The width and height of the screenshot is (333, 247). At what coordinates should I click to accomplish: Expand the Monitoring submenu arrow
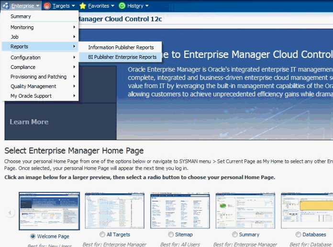tap(74, 27)
